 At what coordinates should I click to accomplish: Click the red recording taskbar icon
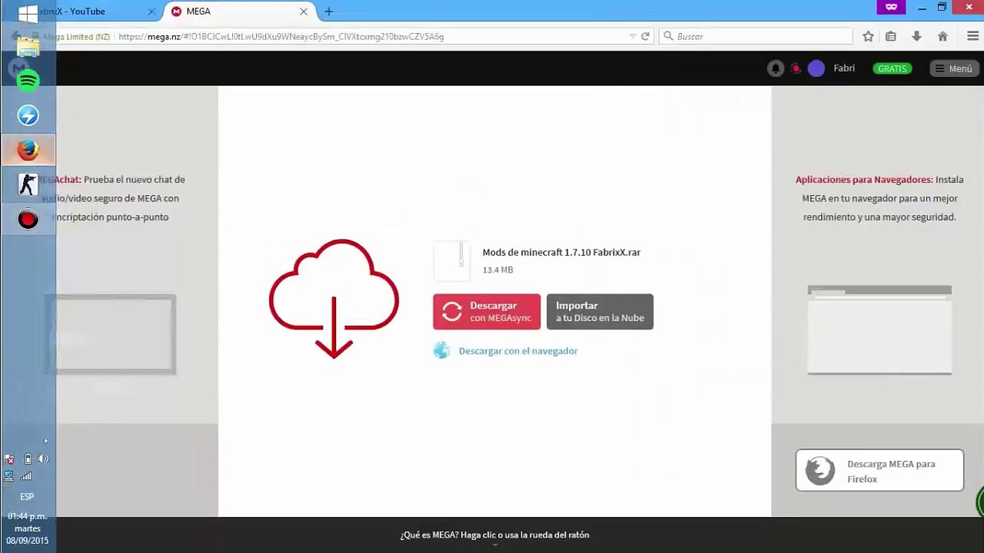click(28, 220)
